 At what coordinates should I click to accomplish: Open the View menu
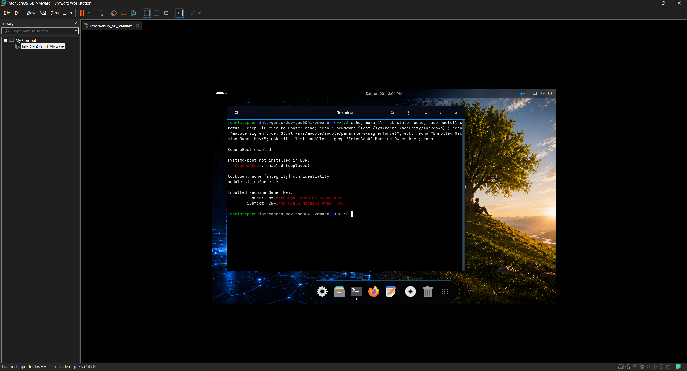(x=31, y=13)
